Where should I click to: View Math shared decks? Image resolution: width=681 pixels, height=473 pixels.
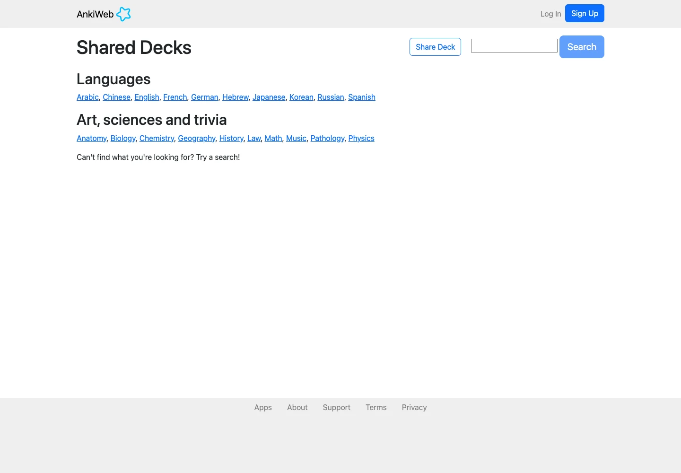coord(273,138)
